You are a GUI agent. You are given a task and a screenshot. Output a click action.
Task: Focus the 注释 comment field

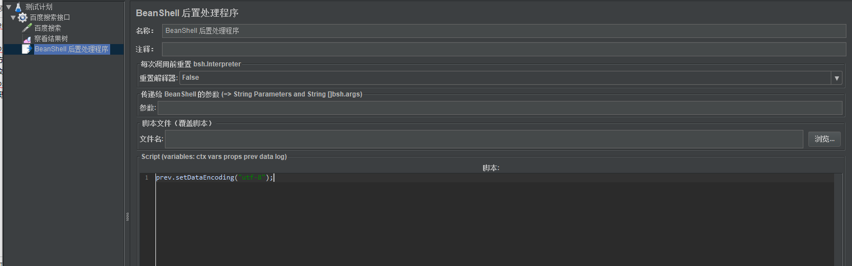point(504,50)
